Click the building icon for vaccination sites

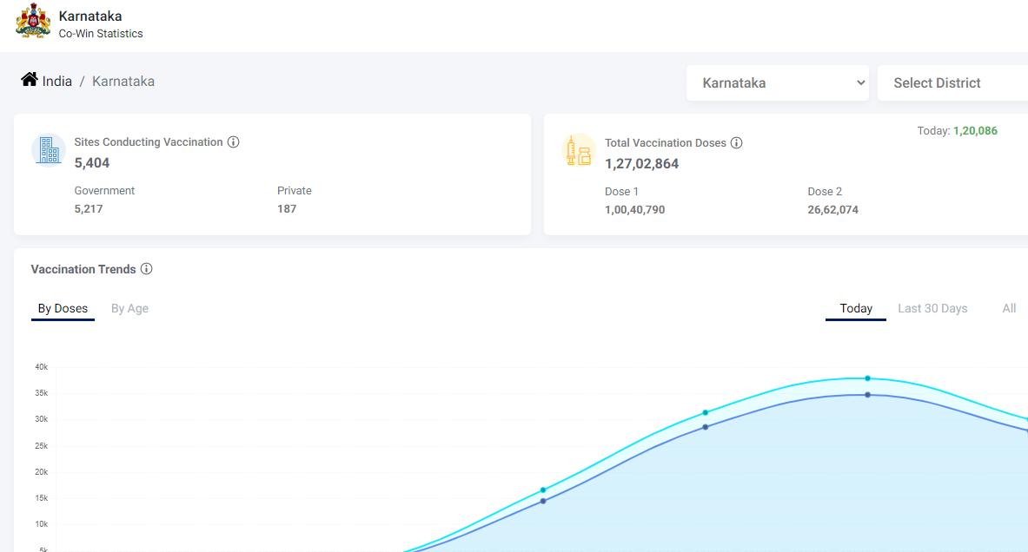[49, 150]
